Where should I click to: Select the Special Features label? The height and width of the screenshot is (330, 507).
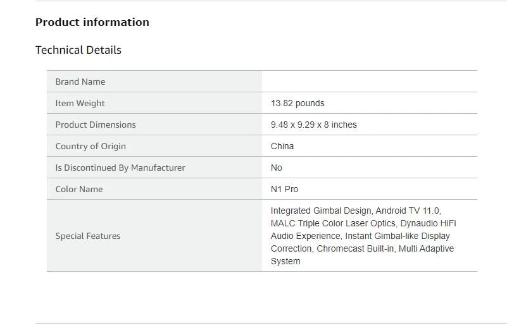(x=88, y=236)
